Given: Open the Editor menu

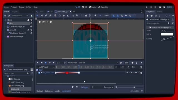Looking at the screenshot, I should (x=29, y=7).
